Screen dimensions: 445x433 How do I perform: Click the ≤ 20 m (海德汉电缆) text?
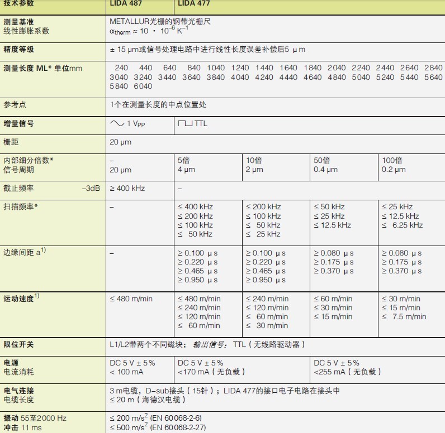(148, 400)
